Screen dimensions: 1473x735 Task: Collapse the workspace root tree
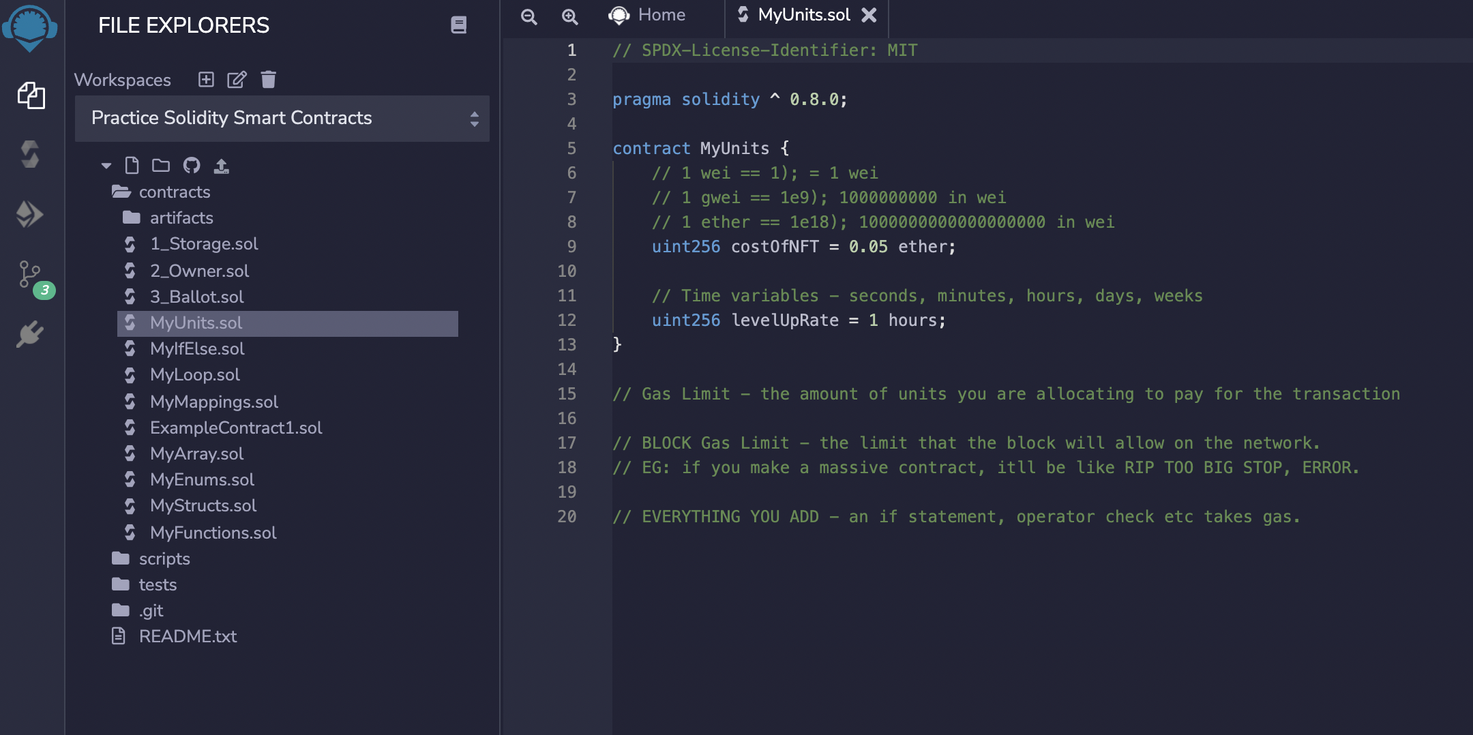pyautogui.click(x=106, y=165)
